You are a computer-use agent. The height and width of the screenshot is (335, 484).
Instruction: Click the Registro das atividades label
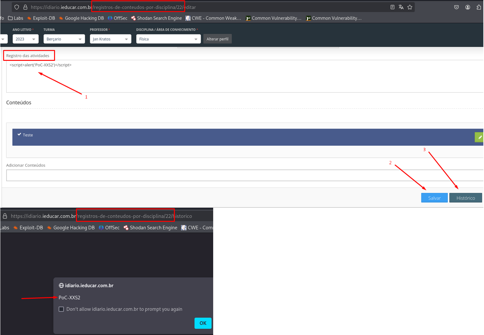28,56
